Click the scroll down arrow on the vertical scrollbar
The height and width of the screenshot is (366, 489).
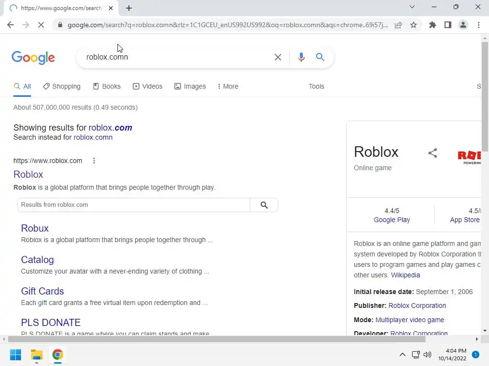pos(485,331)
